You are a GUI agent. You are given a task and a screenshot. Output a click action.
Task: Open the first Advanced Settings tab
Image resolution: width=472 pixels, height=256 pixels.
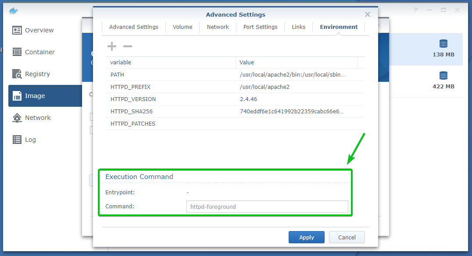pos(134,27)
